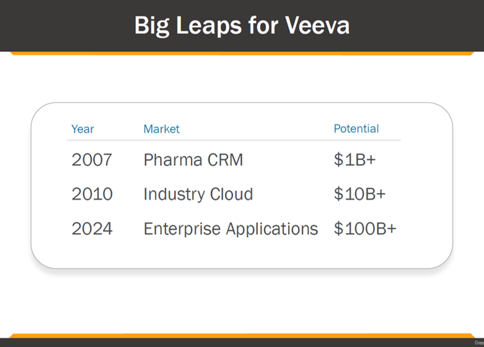
Task: Click the blank area inside the rounded card
Action: [x=242, y=252]
